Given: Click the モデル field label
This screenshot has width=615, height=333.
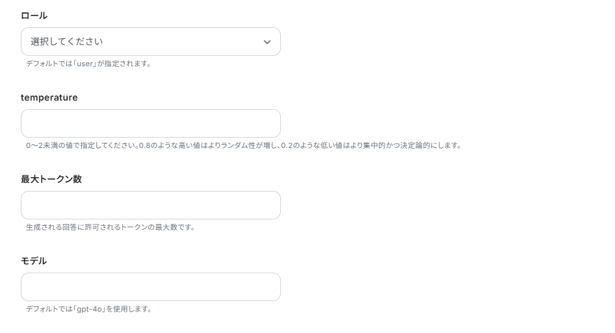Looking at the screenshot, I should tap(34, 261).
